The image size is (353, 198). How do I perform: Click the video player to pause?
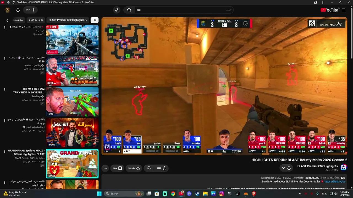click(224, 86)
